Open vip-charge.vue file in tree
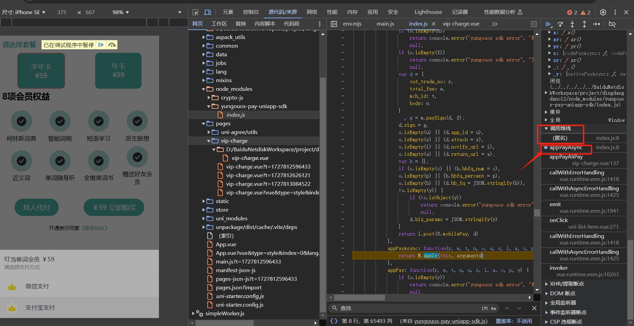634x326 pixels. coord(250,158)
